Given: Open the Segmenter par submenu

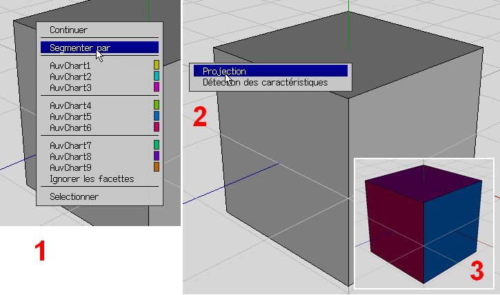Looking at the screenshot, I should [99, 48].
